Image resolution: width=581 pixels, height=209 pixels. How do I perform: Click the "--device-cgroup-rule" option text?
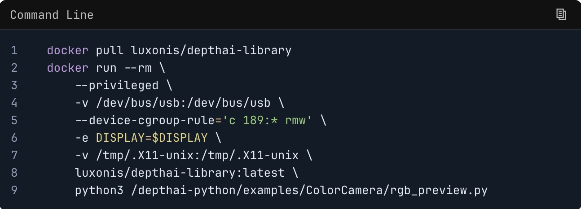tap(145, 120)
